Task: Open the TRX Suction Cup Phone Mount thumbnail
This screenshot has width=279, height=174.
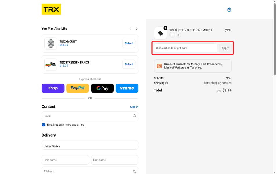Action: point(160,33)
